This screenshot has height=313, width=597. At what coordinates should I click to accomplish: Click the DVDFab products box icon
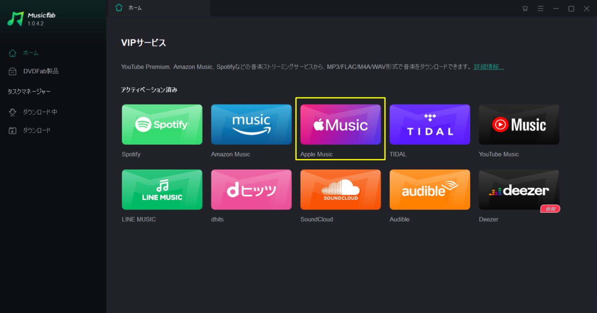13,71
